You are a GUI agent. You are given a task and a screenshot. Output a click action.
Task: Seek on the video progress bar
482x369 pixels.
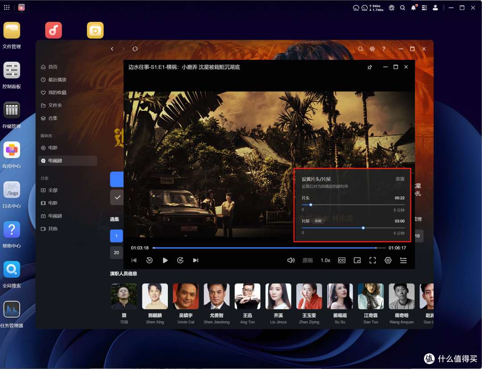coord(269,248)
